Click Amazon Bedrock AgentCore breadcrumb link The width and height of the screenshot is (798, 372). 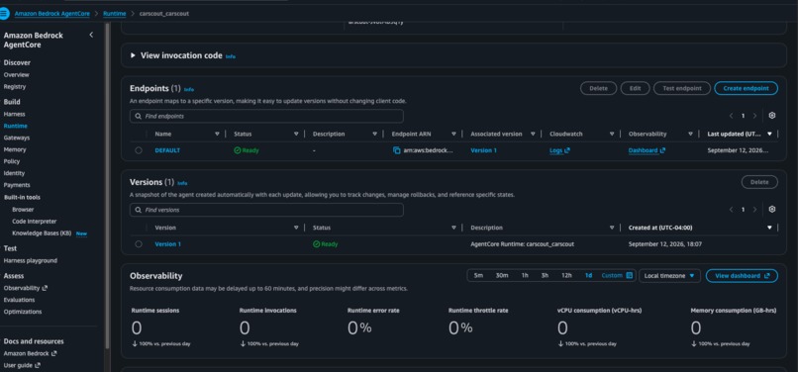pyautogui.click(x=51, y=14)
